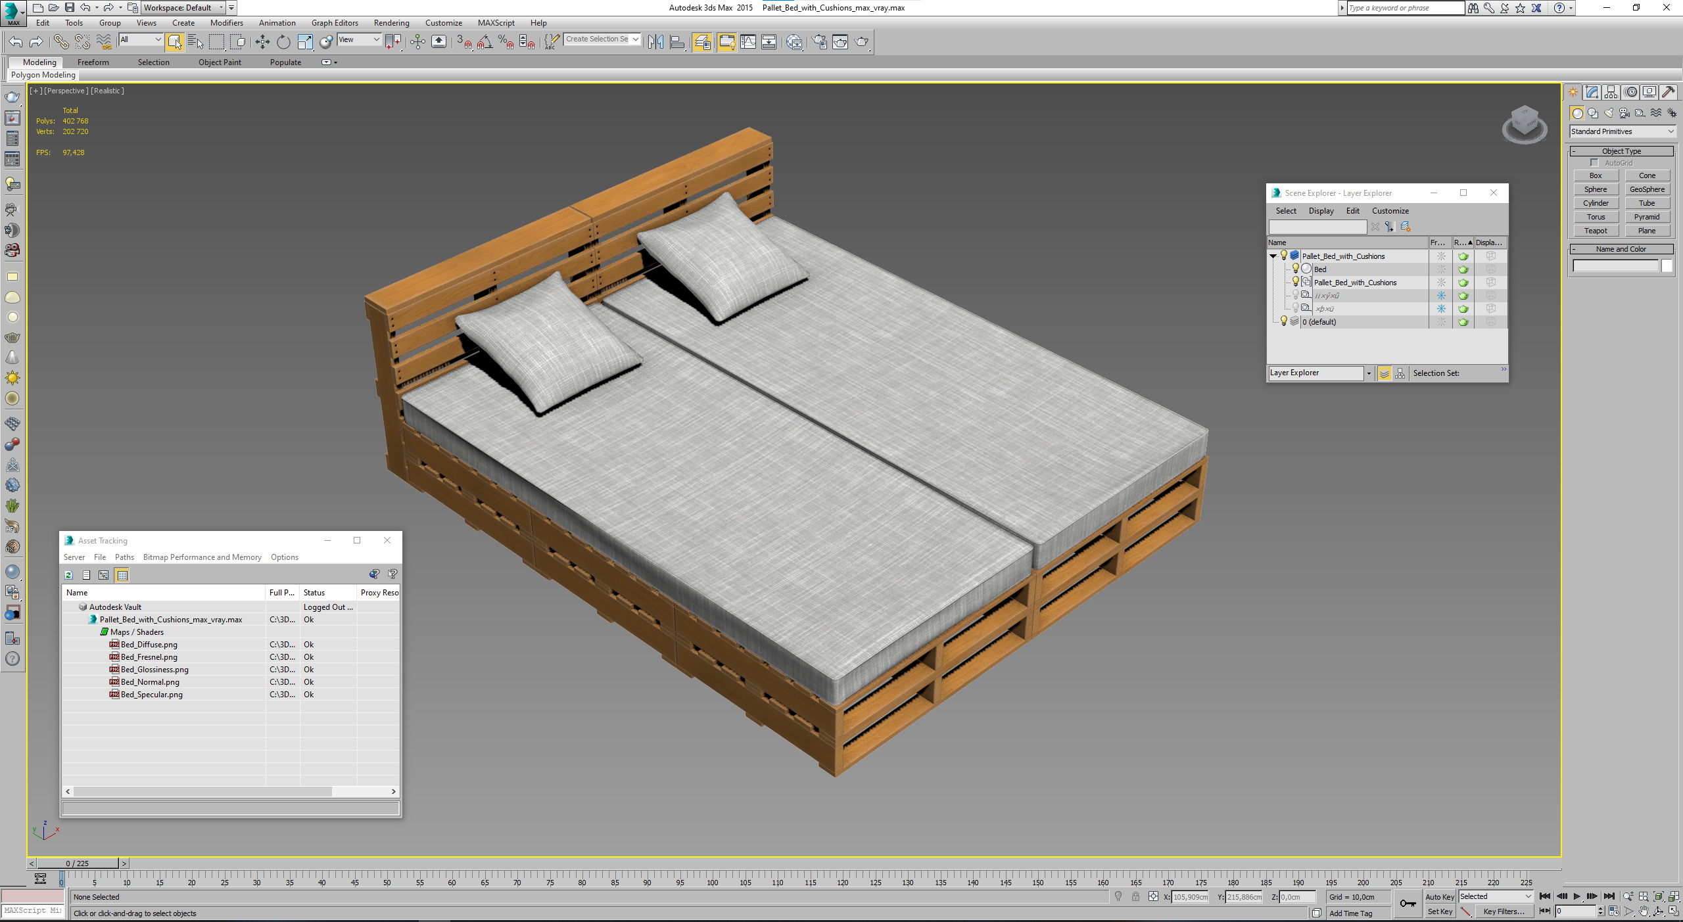The width and height of the screenshot is (1683, 922).
Task: Click the Refresh icon in Asset Tracking
Action: (x=68, y=575)
